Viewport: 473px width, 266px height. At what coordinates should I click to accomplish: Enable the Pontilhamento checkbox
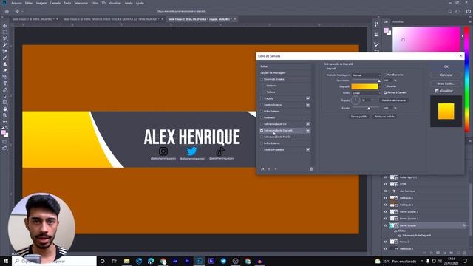(385, 75)
